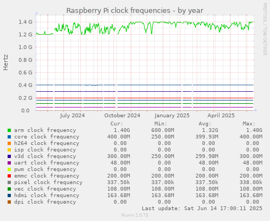Click the brown dpi clock frequency swatch
This screenshot has height=221, width=270.
(9, 202)
